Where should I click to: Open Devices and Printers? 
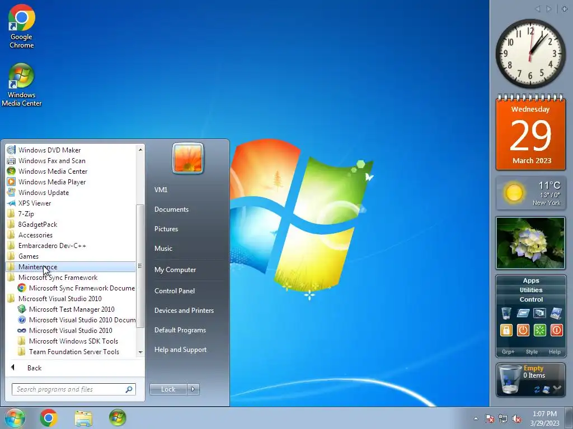point(184,311)
